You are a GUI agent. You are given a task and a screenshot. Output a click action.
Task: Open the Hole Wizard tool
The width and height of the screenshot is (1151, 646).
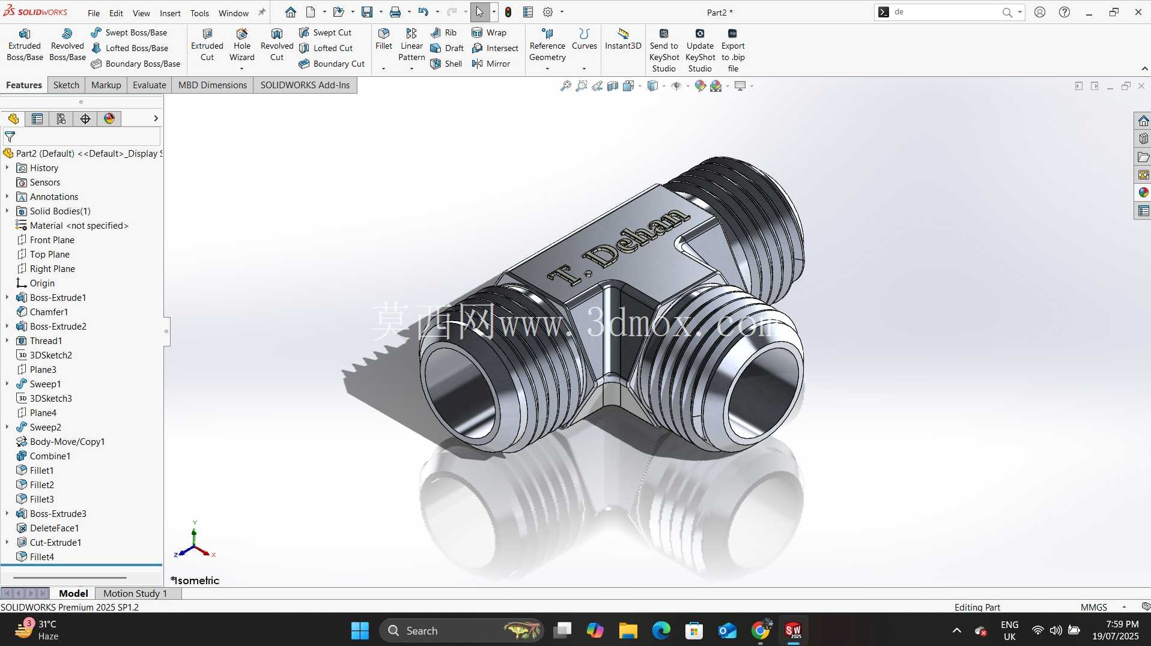pos(242,45)
